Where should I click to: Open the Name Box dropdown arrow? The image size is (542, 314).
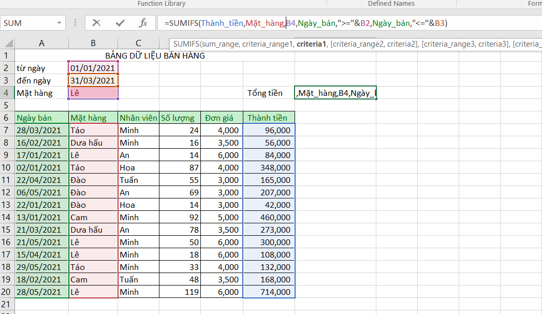pyautogui.click(x=59, y=23)
